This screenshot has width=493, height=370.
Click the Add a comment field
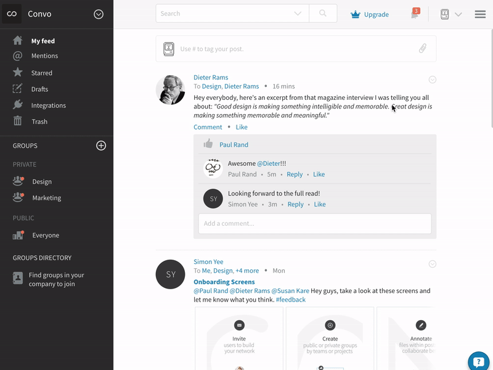[315, 223]
